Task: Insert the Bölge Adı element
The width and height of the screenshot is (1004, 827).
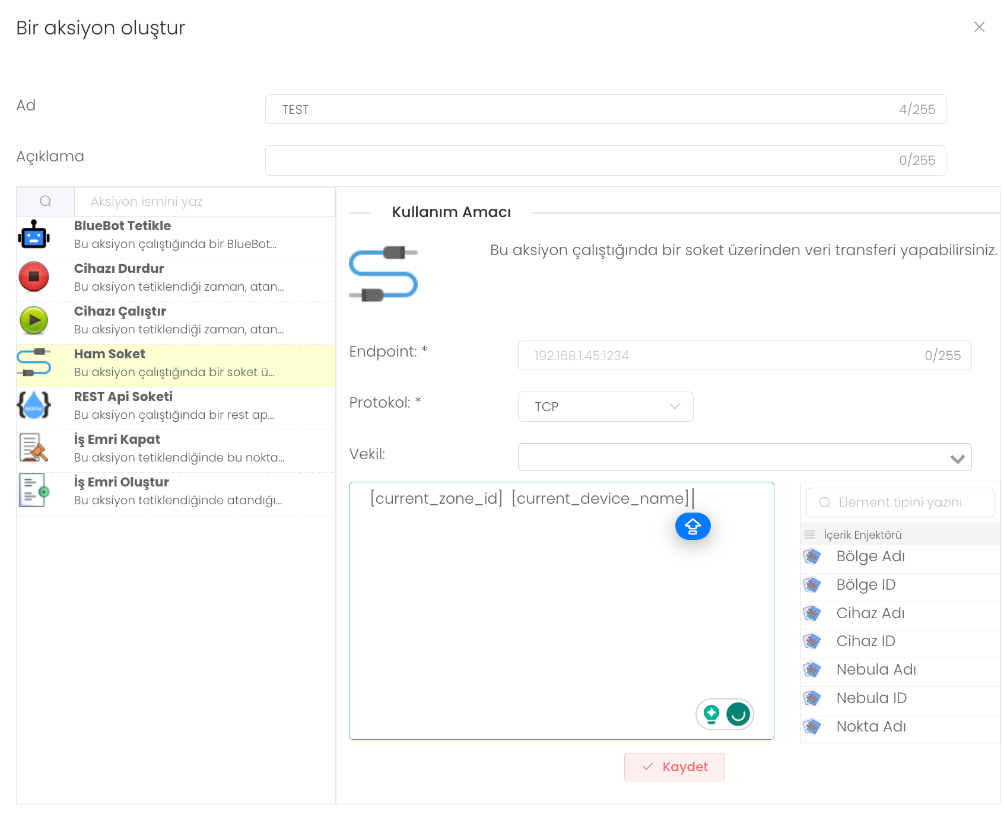Action: (870, 556)
